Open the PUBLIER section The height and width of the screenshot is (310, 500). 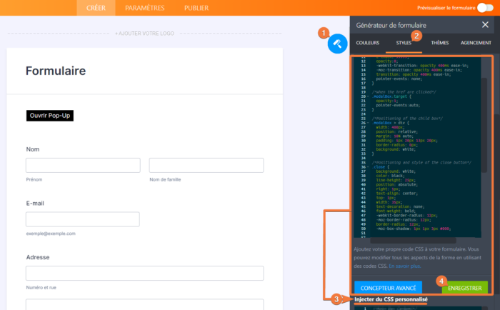[196, 8]
